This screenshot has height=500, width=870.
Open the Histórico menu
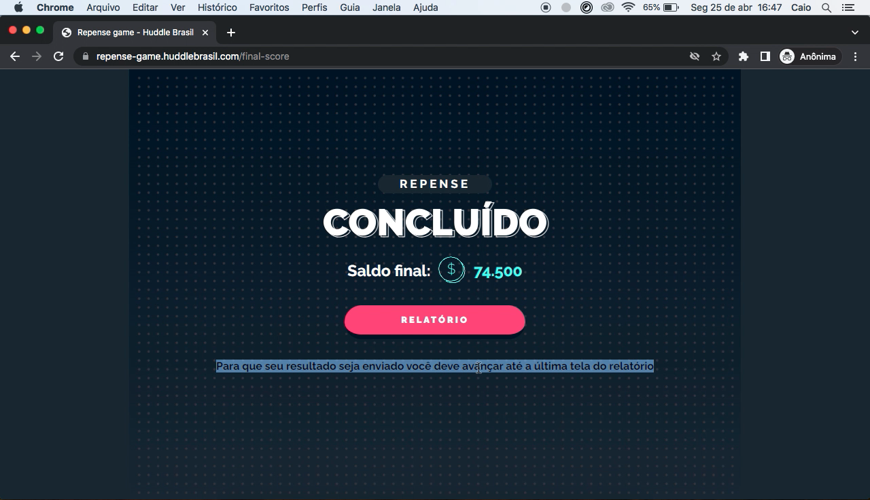[217, 7]
